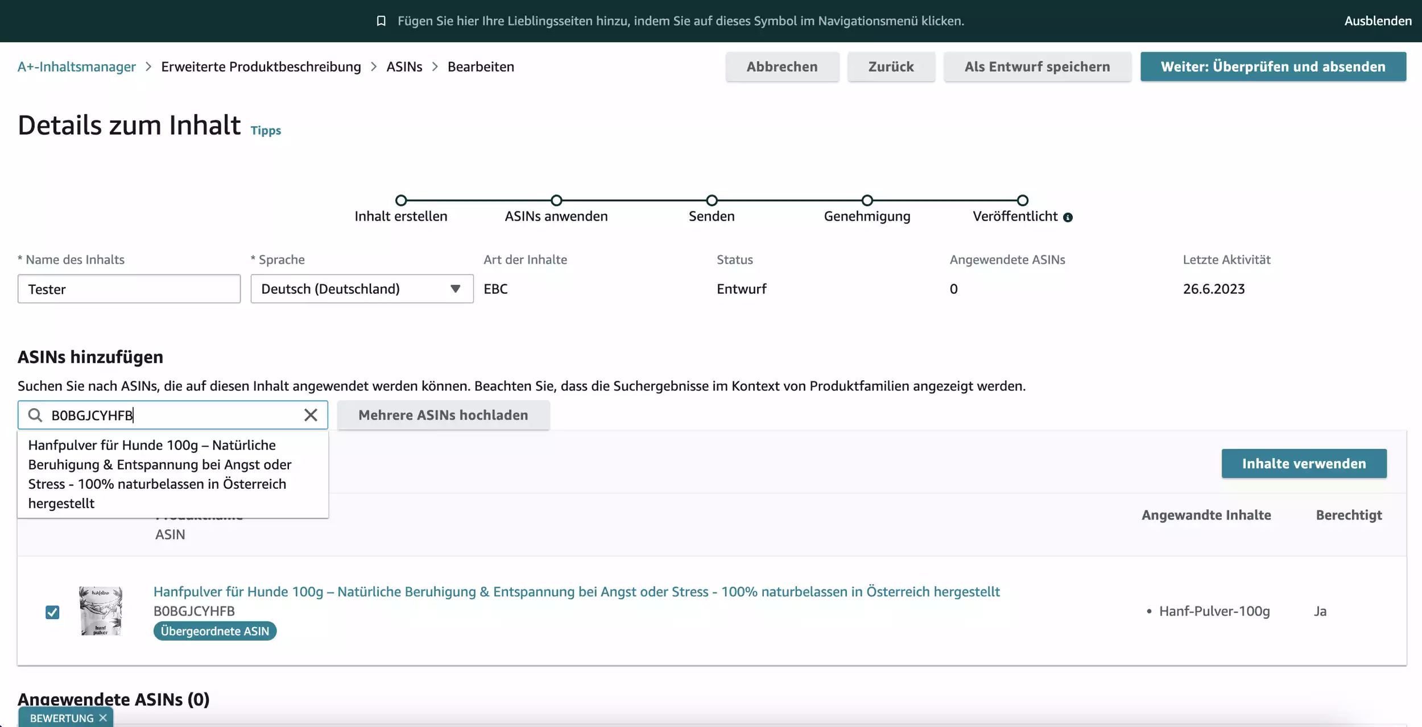Screen dimensions: 1422x727
Task: Clear the ASIN search field with the X
Action: tap(311, 415)
